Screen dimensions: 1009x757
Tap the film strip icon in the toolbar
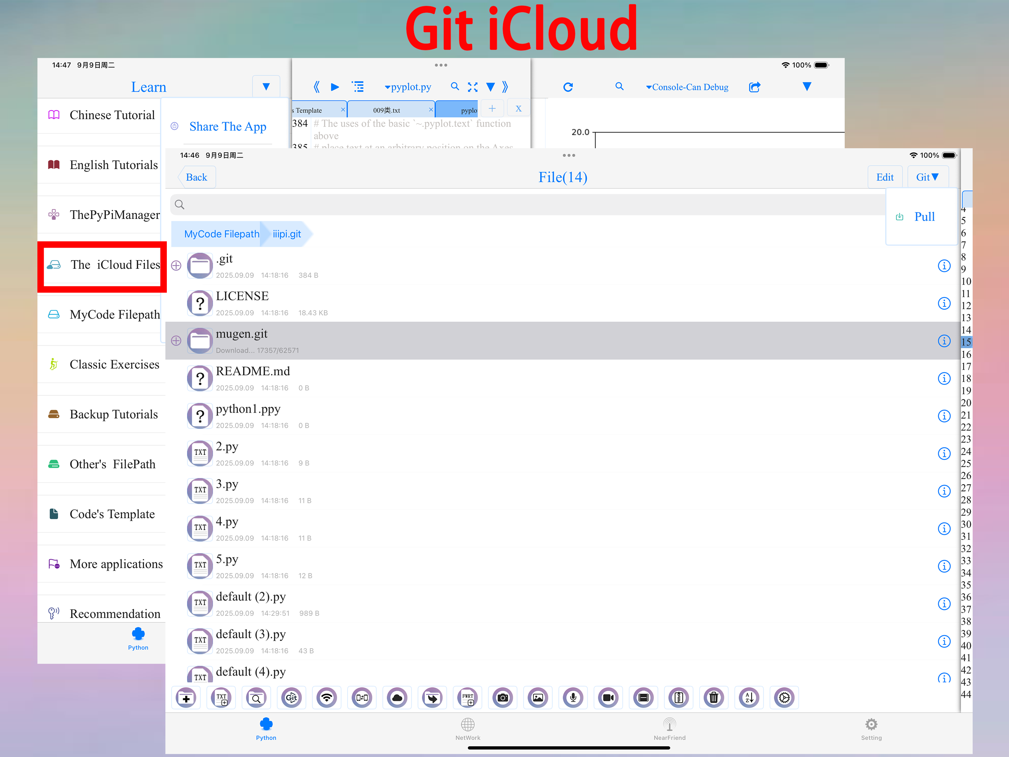[x=643, y=698]
